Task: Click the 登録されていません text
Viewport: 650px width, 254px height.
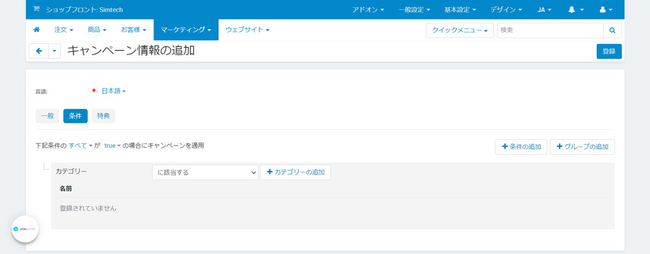Action: click(88, 209)
